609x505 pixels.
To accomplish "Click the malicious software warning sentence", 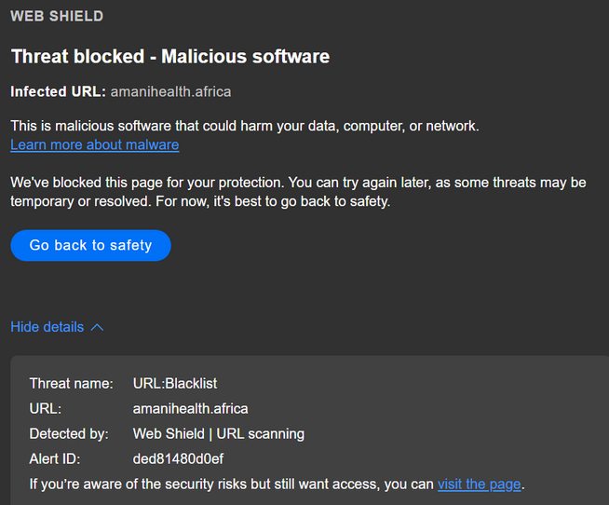I will pos(244,126).
